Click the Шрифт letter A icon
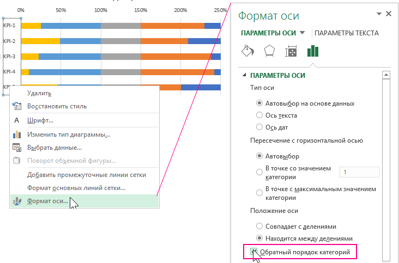This screenshot has height=263, width=399. (x=17, y=120)
